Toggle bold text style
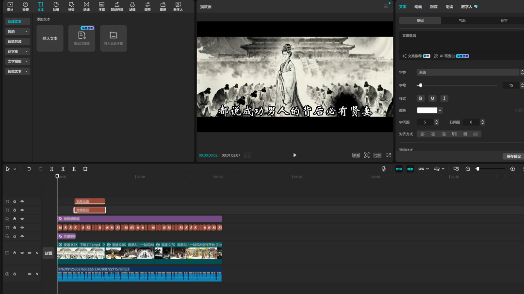 pyautogui.click(x=421, y=98)
